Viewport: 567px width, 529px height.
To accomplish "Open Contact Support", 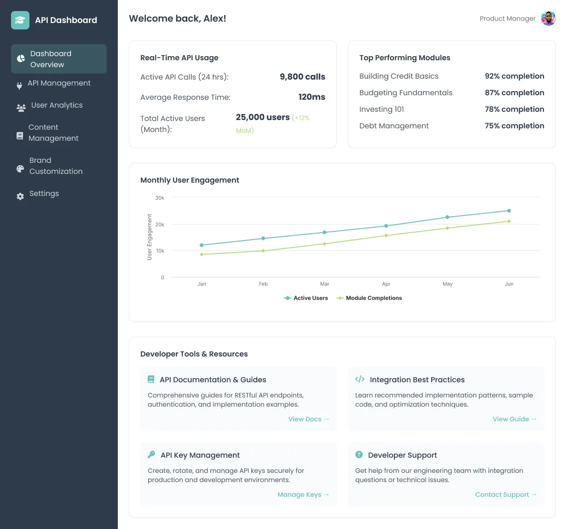I will point(506,494).
